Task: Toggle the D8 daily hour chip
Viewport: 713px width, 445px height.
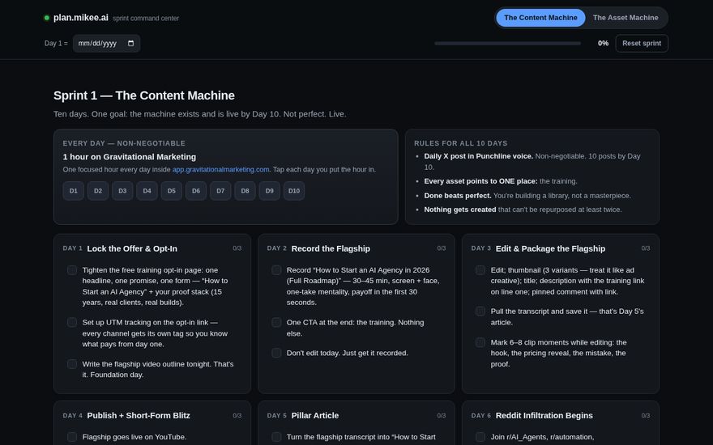Action: tap(245, 191)
